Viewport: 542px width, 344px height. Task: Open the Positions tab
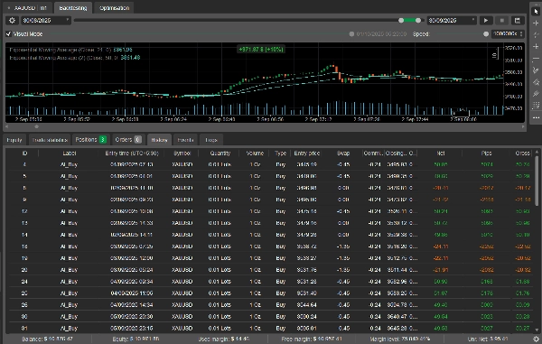pos(91,140)
